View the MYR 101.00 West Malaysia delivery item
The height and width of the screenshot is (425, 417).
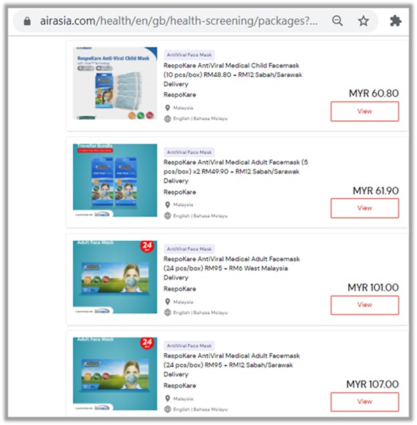coord(365,305)
